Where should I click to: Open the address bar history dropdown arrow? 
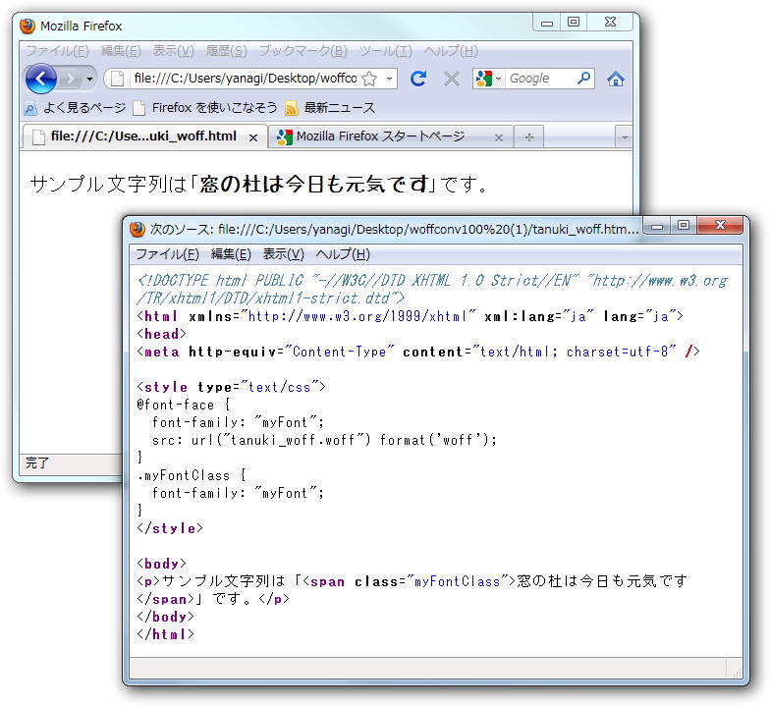[x=389, y=79]
